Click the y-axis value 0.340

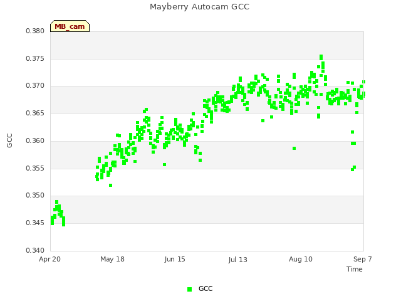click(x=35, y=250)
